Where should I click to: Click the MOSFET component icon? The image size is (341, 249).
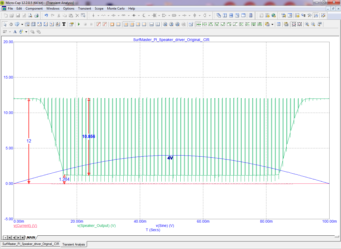[x=154, y=15]
